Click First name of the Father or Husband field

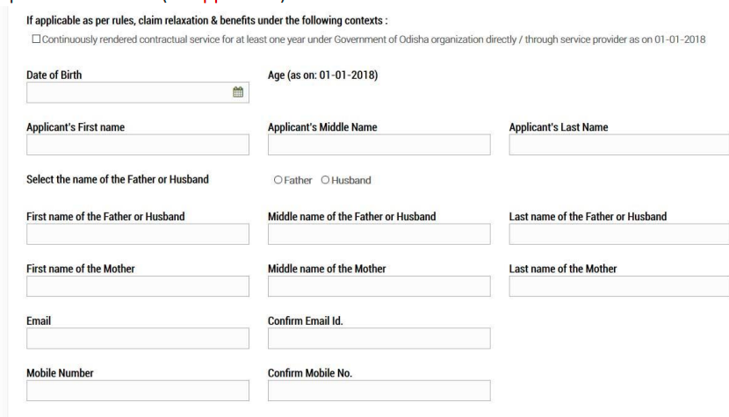click(138, 234)
